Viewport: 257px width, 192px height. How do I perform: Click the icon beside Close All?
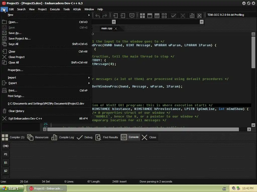pyautogui.click(x=5, y=62)
